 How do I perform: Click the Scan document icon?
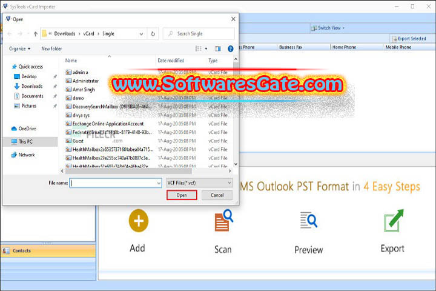(x=223, y=220)
